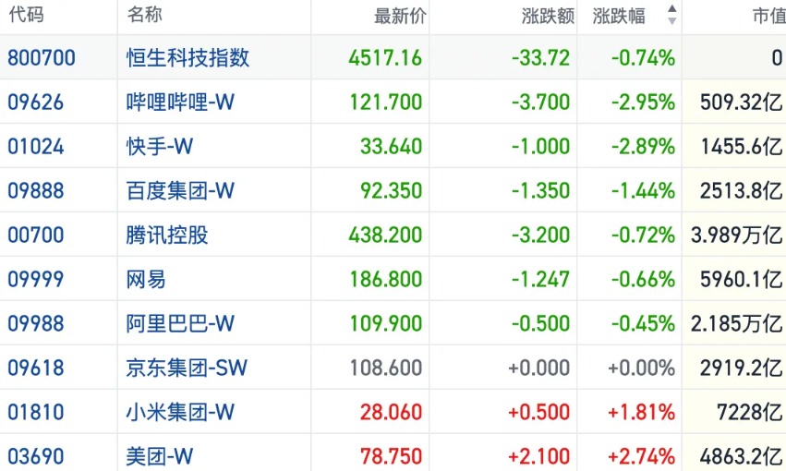This screenshot has height=471, width=786.
Task: Select the 网易 stock row
Action: (393, 279)
